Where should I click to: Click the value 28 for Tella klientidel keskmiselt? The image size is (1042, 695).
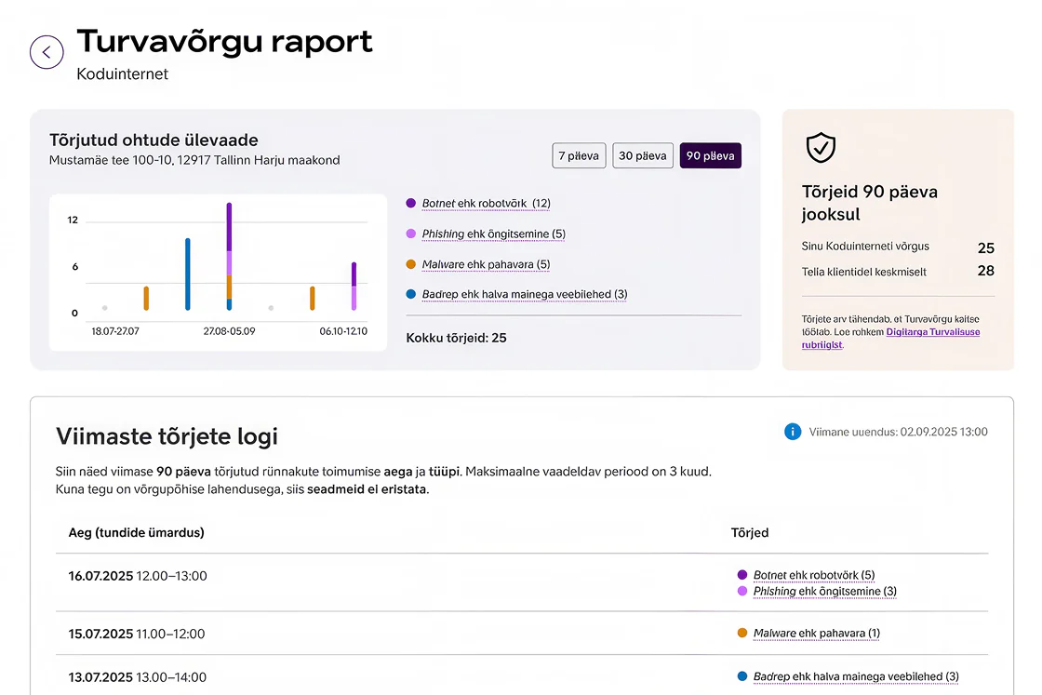[985, 271]
